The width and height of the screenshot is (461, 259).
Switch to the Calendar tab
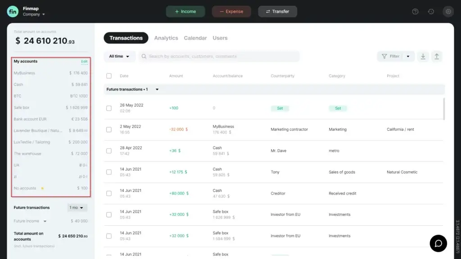point(195,38)
